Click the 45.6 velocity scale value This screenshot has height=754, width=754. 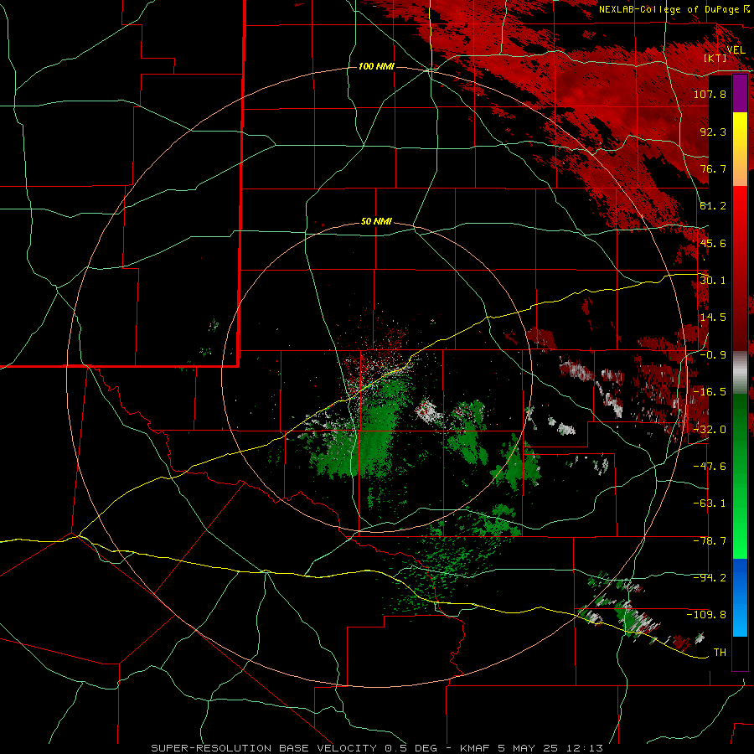(713, 243)
